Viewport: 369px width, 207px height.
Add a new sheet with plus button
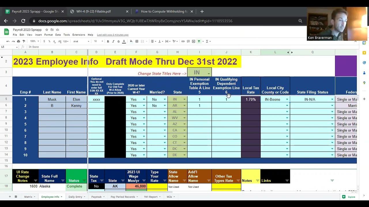(10, 197)
